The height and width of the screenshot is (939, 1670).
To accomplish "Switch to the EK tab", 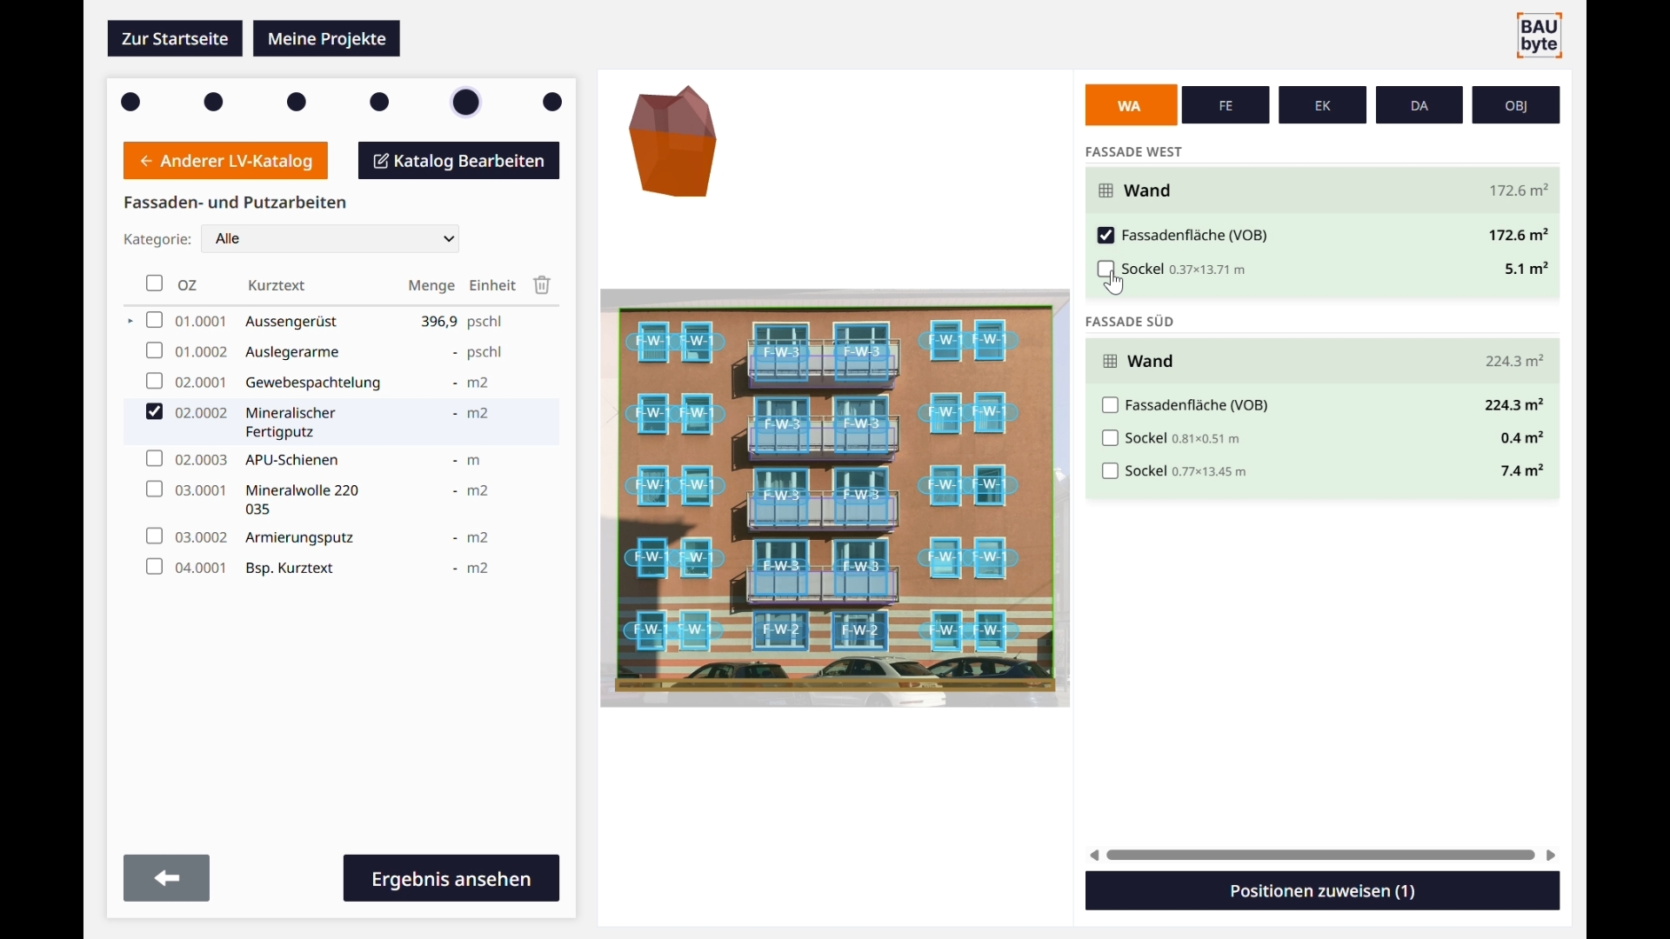I will (1323, 106).
